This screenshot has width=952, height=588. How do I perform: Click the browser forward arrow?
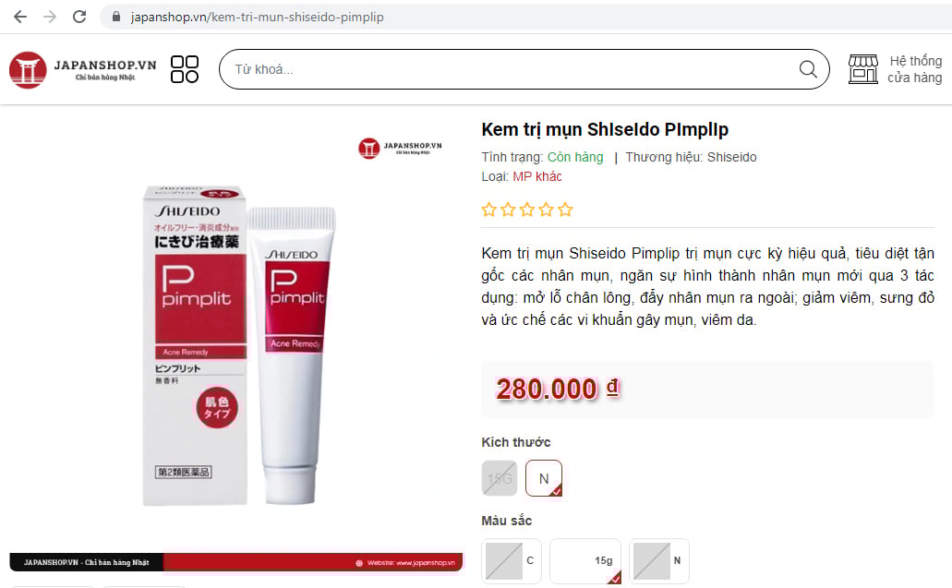(x=50, y=17)
